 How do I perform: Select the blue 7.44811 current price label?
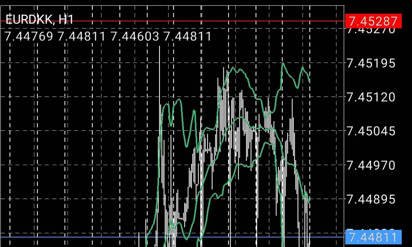(373, 237)
